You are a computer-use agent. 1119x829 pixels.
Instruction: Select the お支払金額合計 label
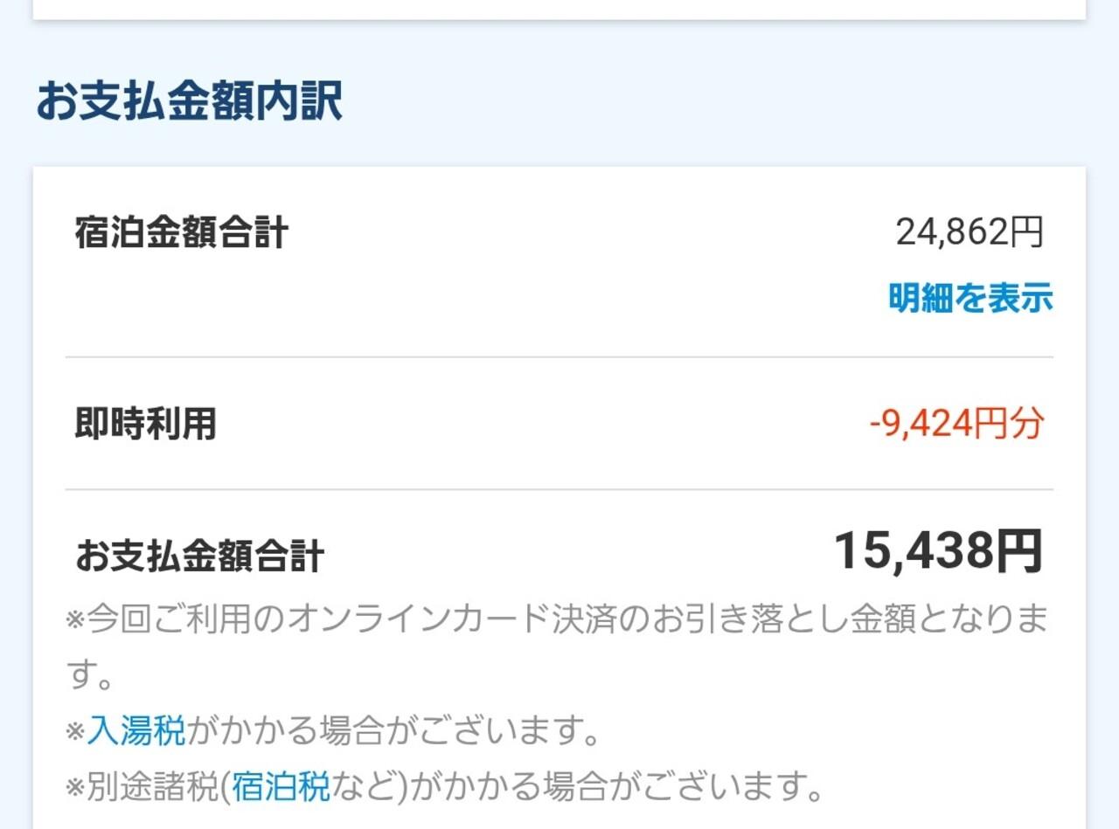(200, 556)
